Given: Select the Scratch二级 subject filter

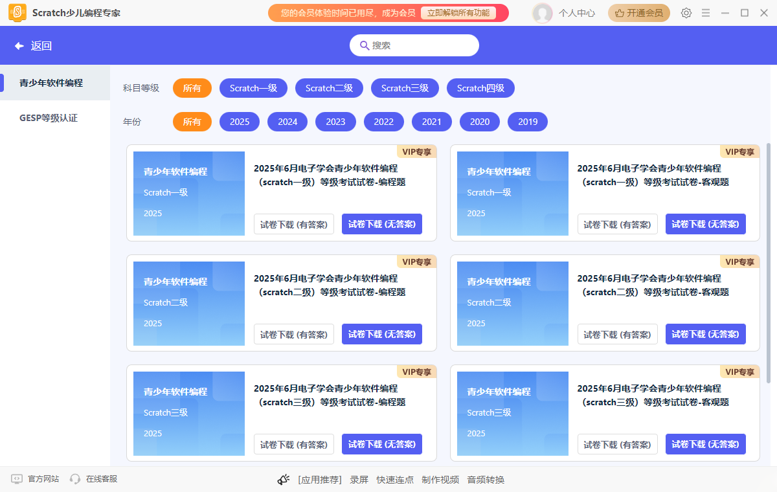Looking at the screenshot, I should point(329,88).
